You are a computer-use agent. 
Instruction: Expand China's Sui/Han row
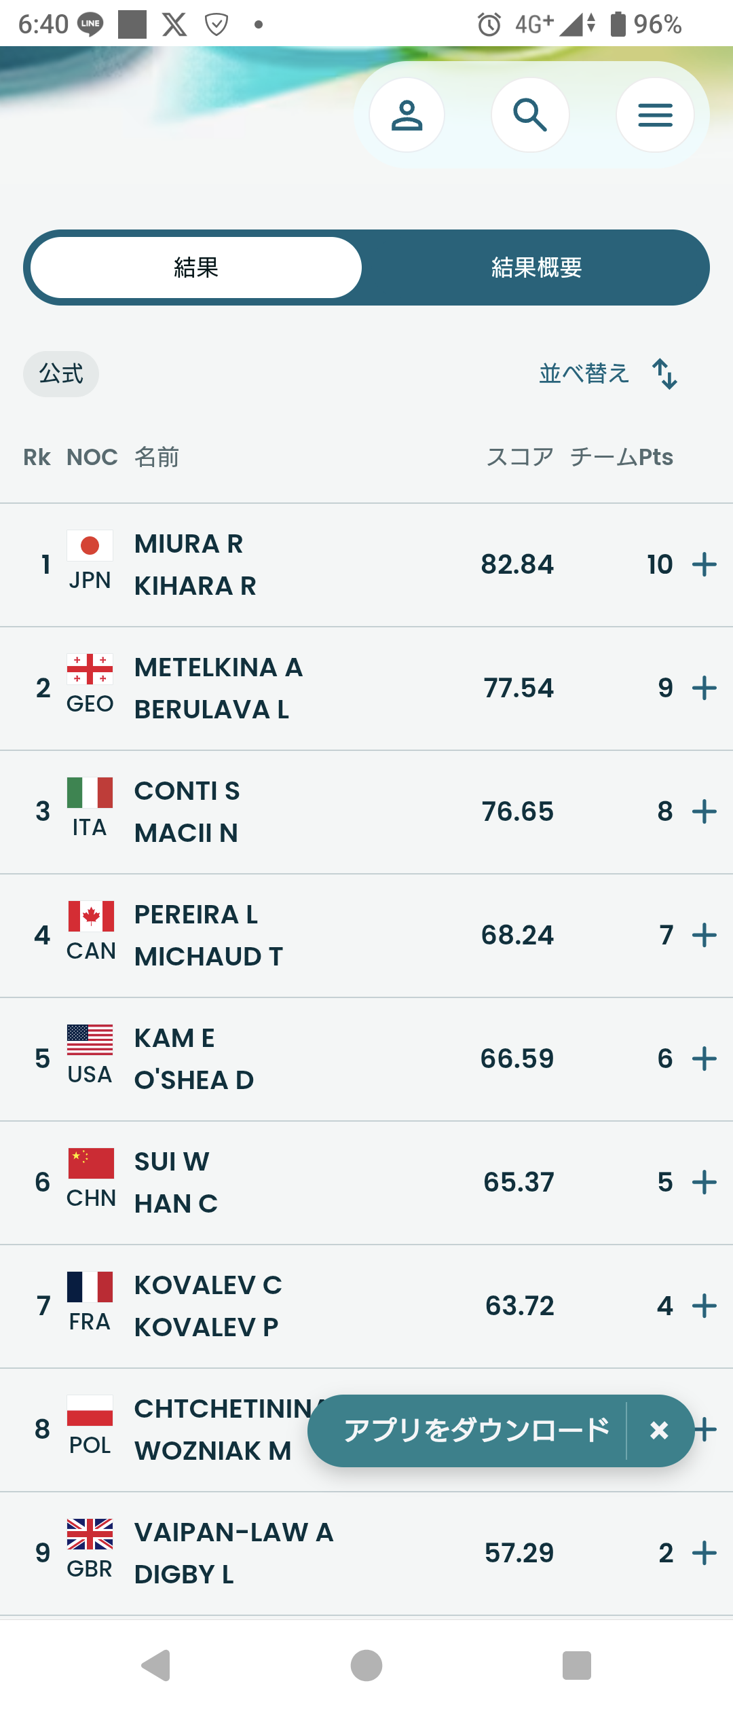tap(704, 1182)
